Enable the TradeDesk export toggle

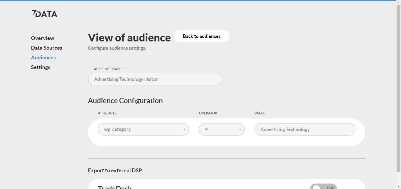(x=323, y=187)
